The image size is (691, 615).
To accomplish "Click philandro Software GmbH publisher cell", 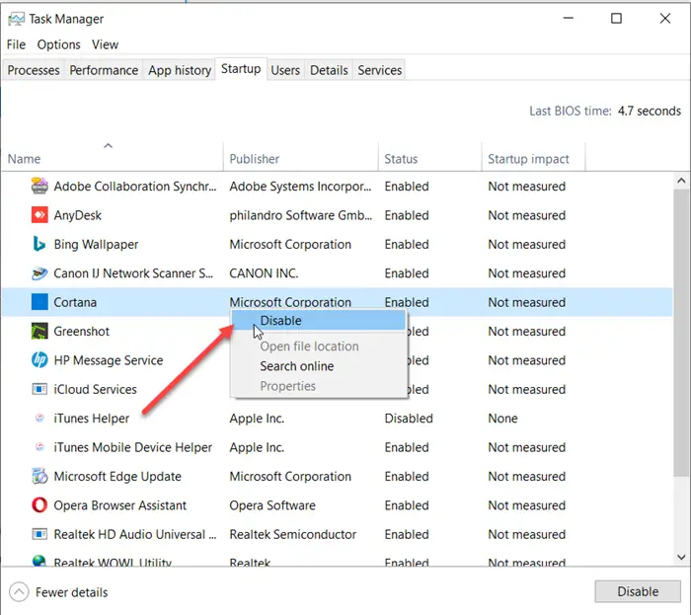I will pos(300,215).
